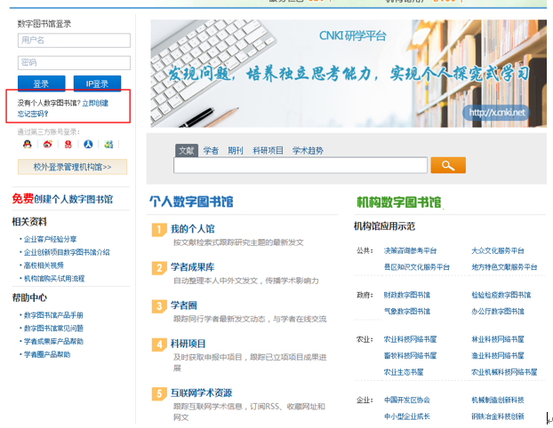The height and width of the screenshot is (428, 553).
Task: Open 校外登录管理机构馆>> button
Action: [72, 167]
